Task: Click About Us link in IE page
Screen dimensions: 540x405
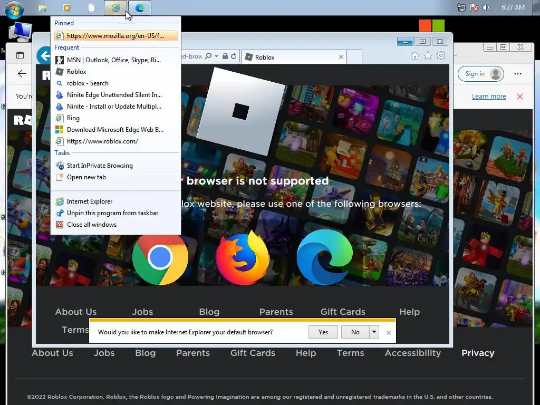Action: point(76,312)
